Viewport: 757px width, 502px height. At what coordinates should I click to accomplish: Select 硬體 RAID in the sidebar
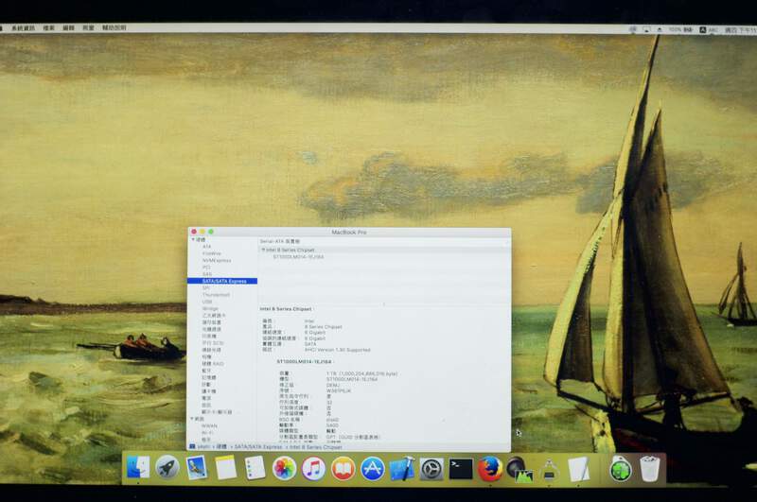[213, 364]
